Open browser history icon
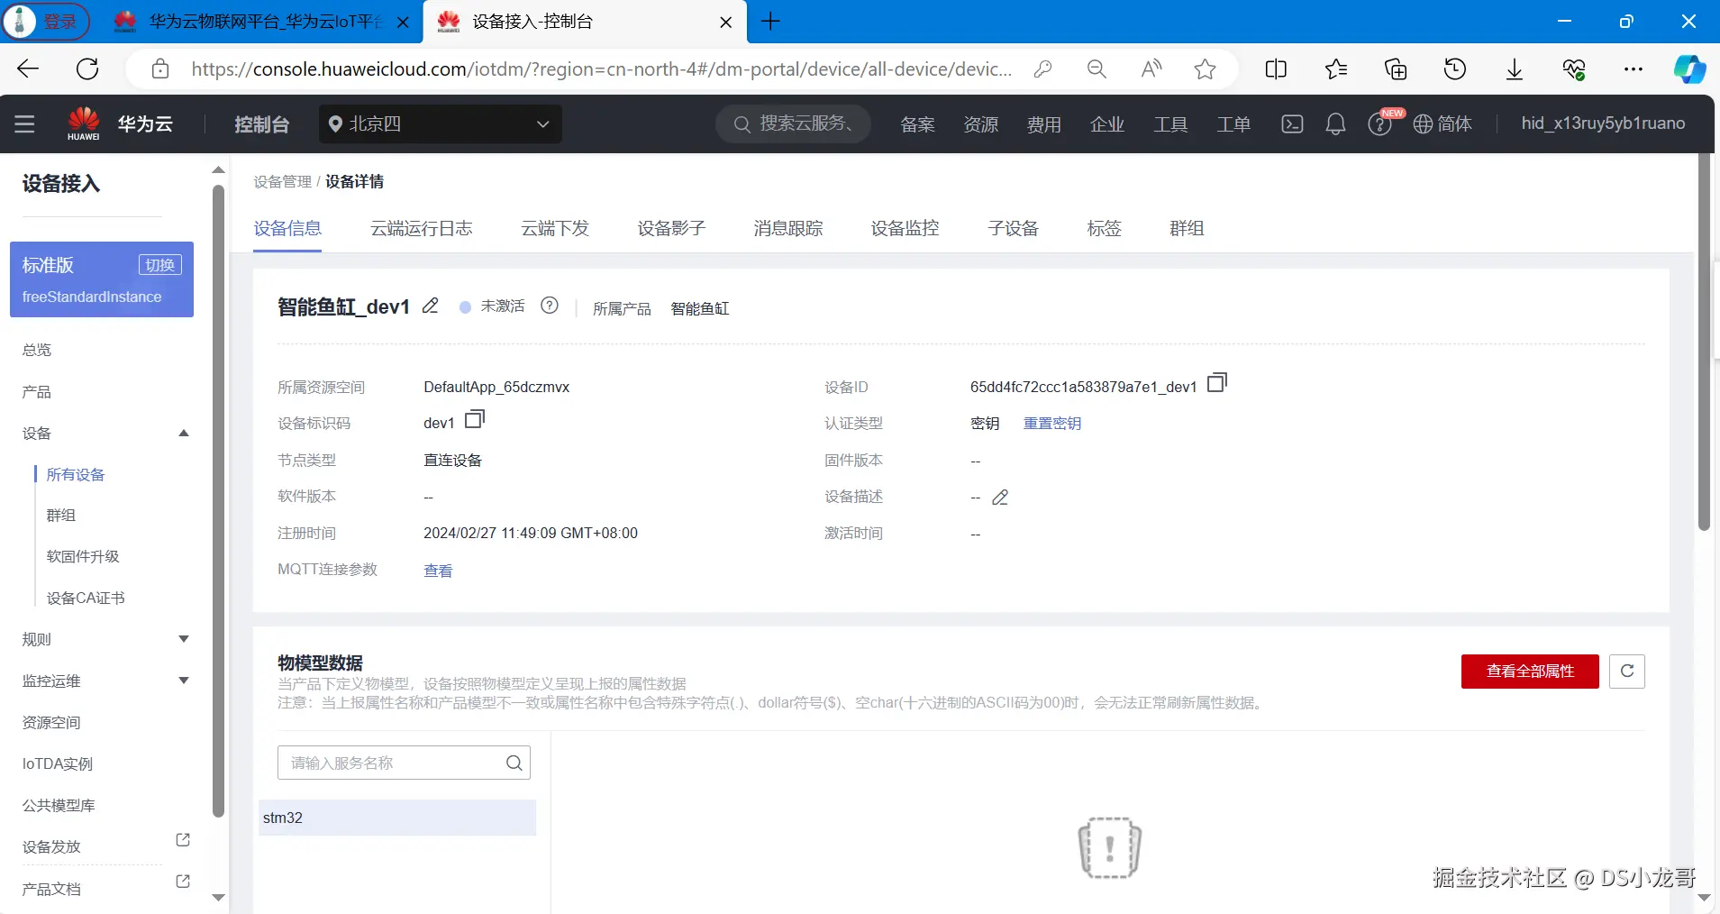 tap(1455, 69)
